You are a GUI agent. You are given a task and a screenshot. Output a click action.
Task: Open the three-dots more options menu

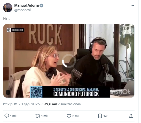coord(132,6)
